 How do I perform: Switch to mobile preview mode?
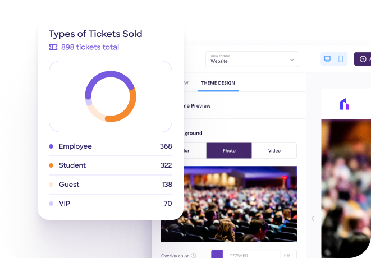(x=341, y=59)
